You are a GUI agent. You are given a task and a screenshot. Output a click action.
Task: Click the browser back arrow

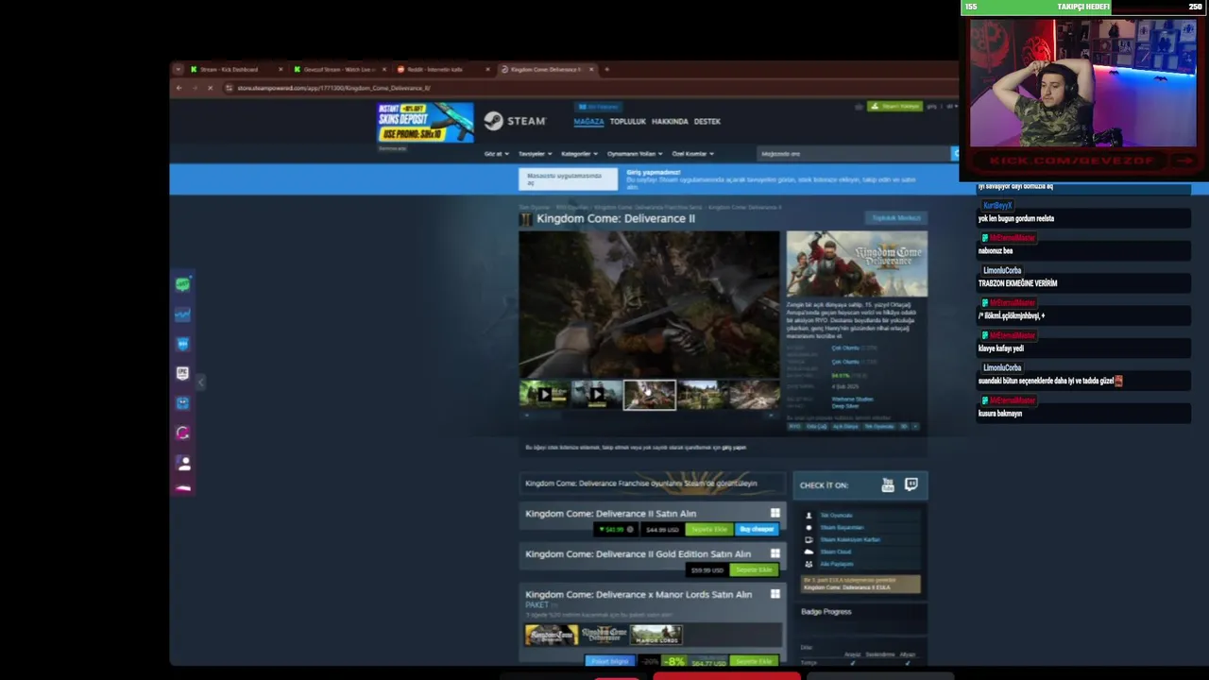(x=179, y=88)
